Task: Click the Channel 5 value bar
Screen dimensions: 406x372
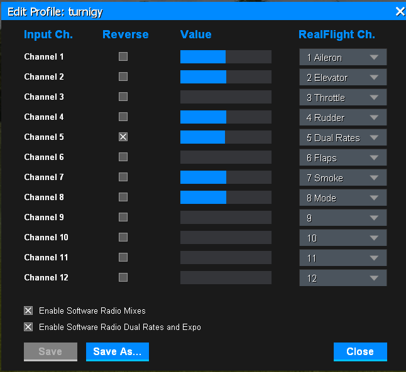Action: pos(226,137)
